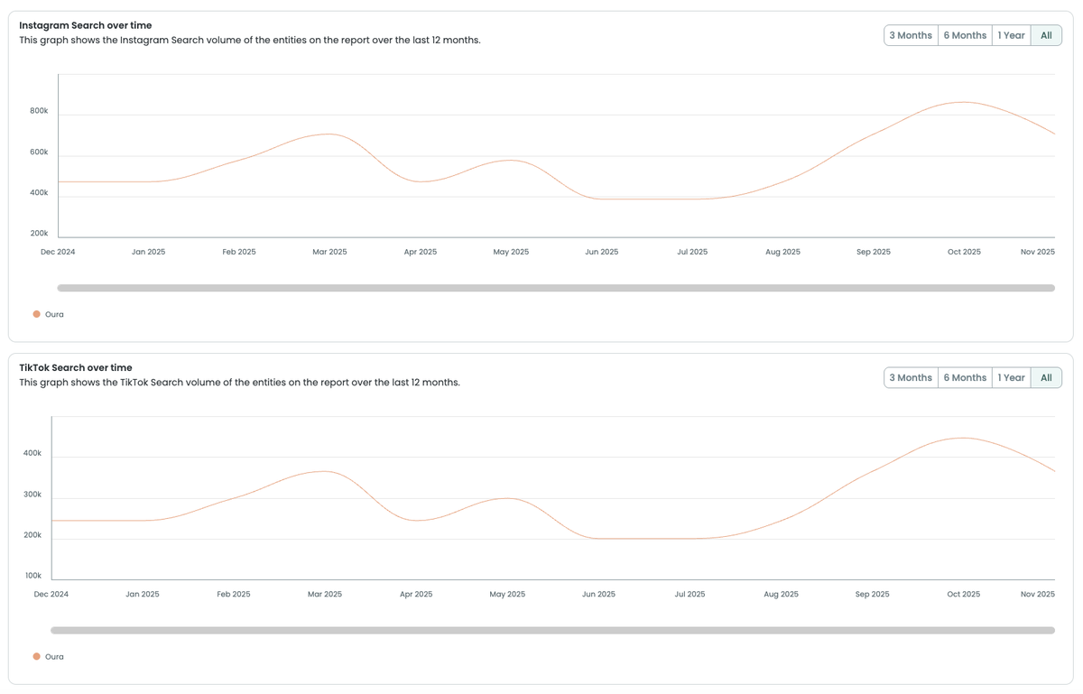Select 6 Months range on Instagram Search chart

(x=965, y=35)
